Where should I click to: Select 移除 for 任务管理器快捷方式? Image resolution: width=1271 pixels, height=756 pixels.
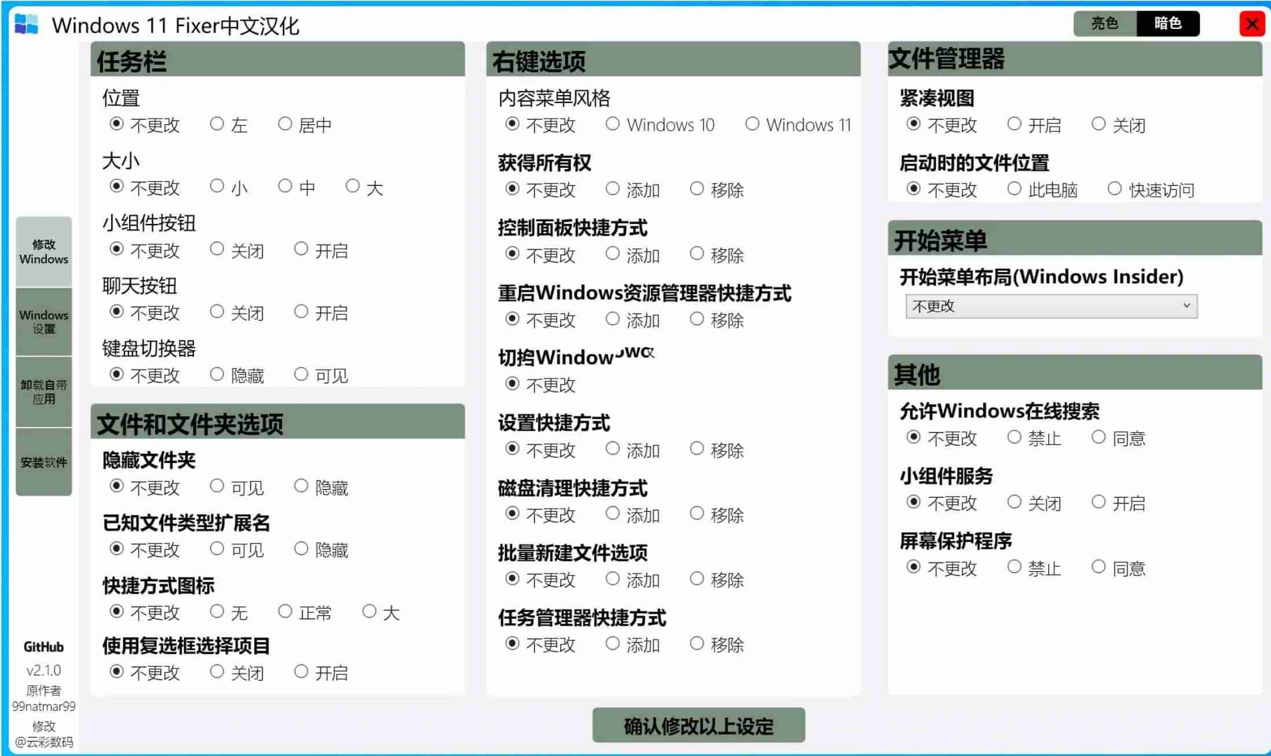(717, 644)
